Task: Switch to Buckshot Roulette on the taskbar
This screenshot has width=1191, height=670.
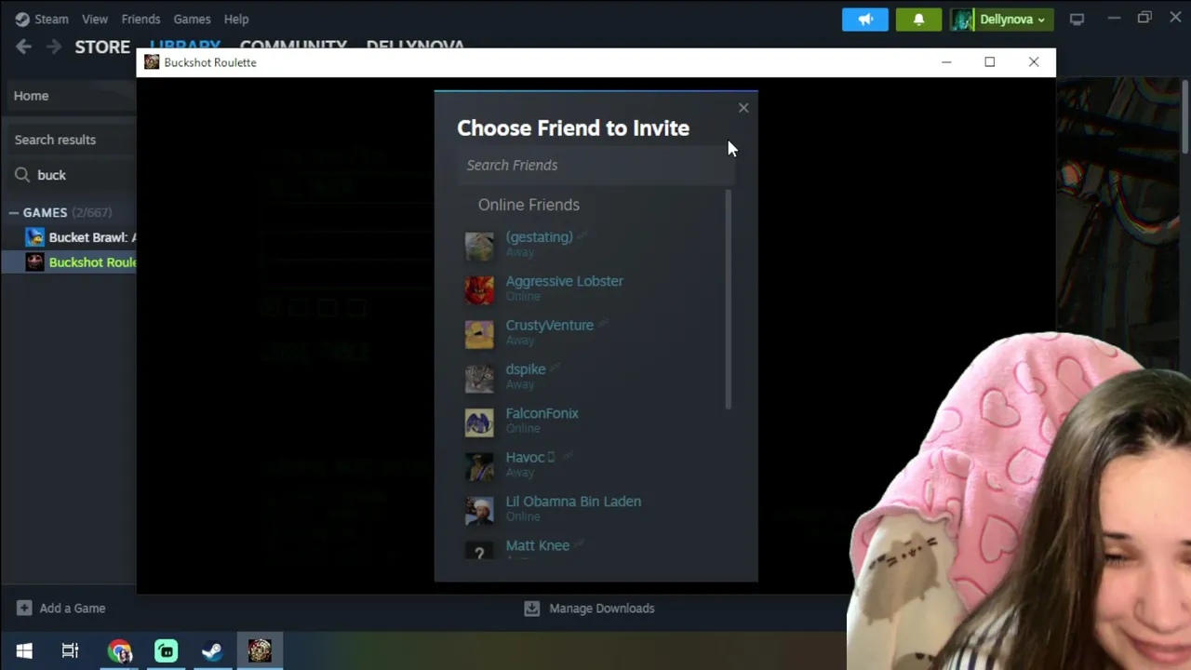Action: click(260, 651)
